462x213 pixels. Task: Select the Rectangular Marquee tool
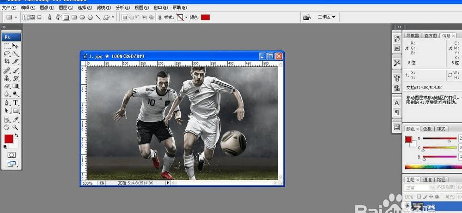(x=6, y=46)
